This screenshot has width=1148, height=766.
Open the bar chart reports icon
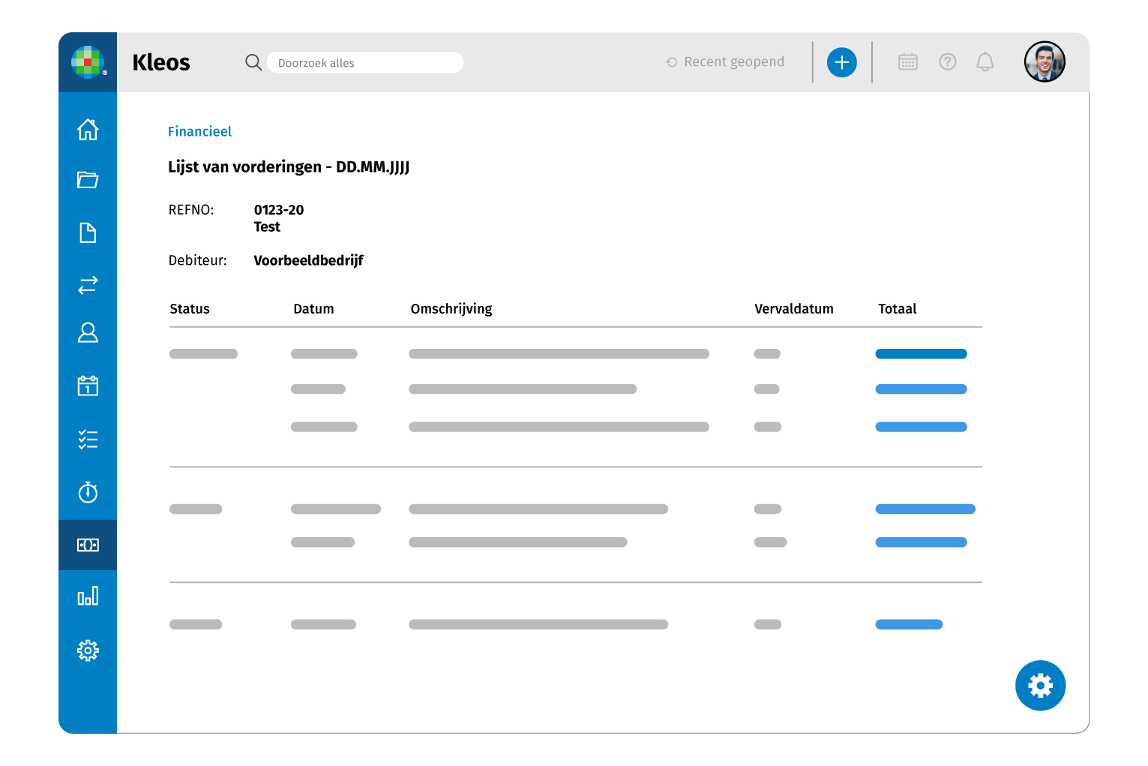point(88,596)
